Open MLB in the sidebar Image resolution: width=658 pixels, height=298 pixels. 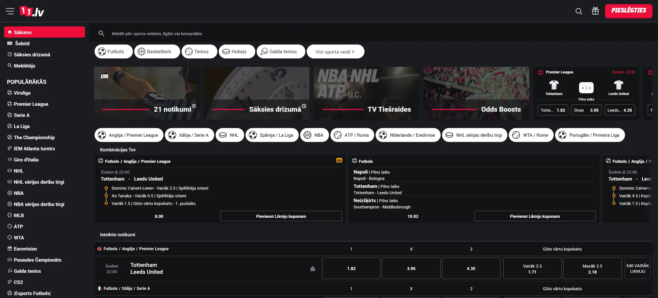pyautogui.click(x=45, y=215)
